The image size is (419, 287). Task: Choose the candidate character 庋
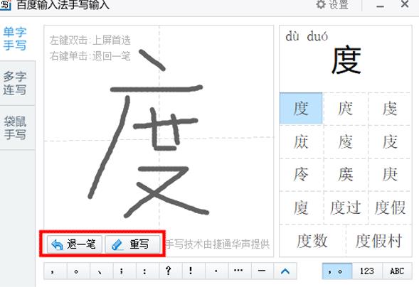[390, 141]
